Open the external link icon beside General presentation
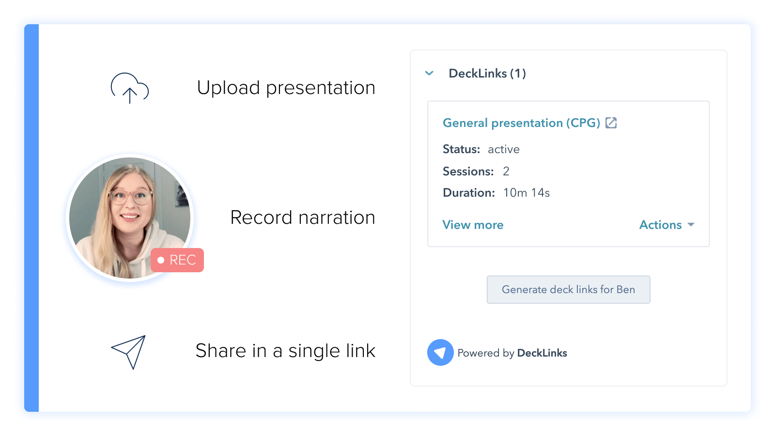The width and height of the screenshot is (775, 436). tap(611, 123)
